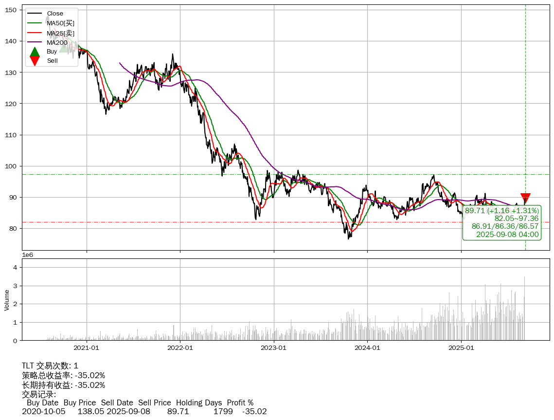Click the black Close line sample in legend
Viewport: 554px width, 420px height.
[35, 14]
